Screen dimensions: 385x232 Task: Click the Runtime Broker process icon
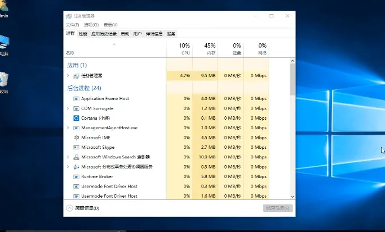coord(76,176)
